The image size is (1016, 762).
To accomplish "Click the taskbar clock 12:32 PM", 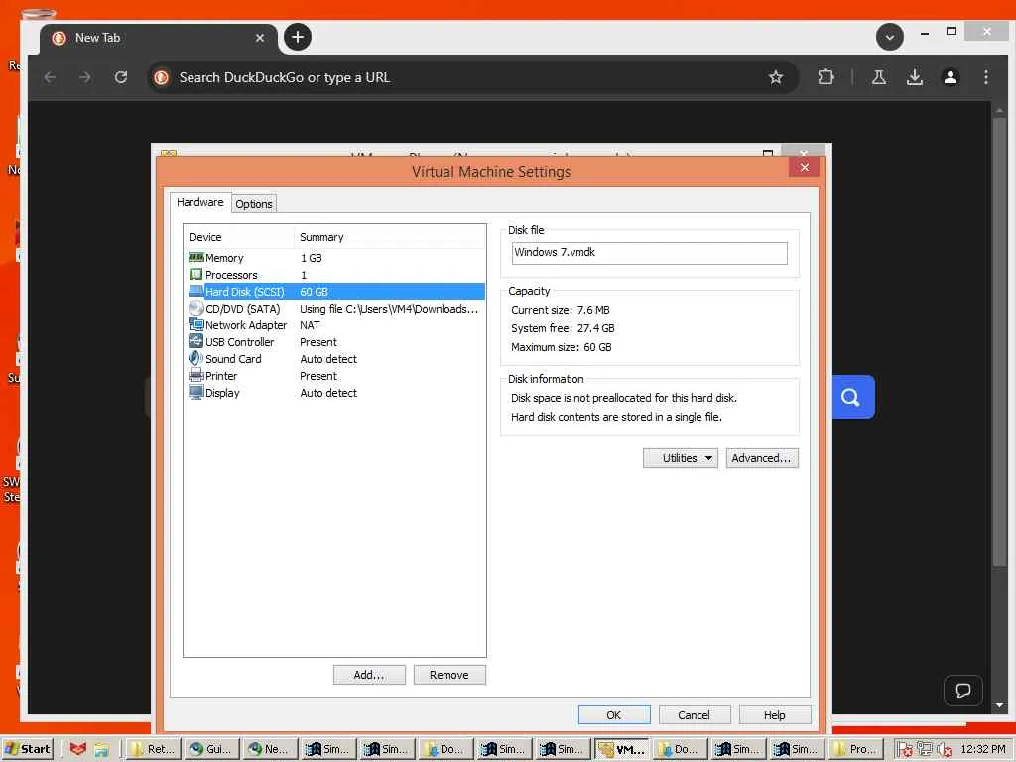I will coord(983,749).
